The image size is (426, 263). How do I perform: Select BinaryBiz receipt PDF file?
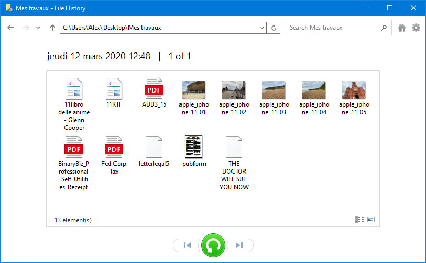74,163
